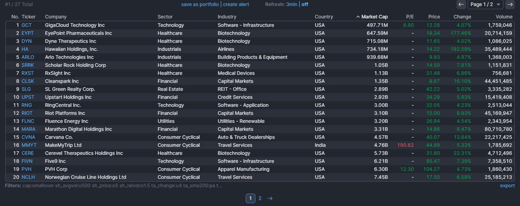Click the 190.62 P/E value
520x206 pixels.
406,145
